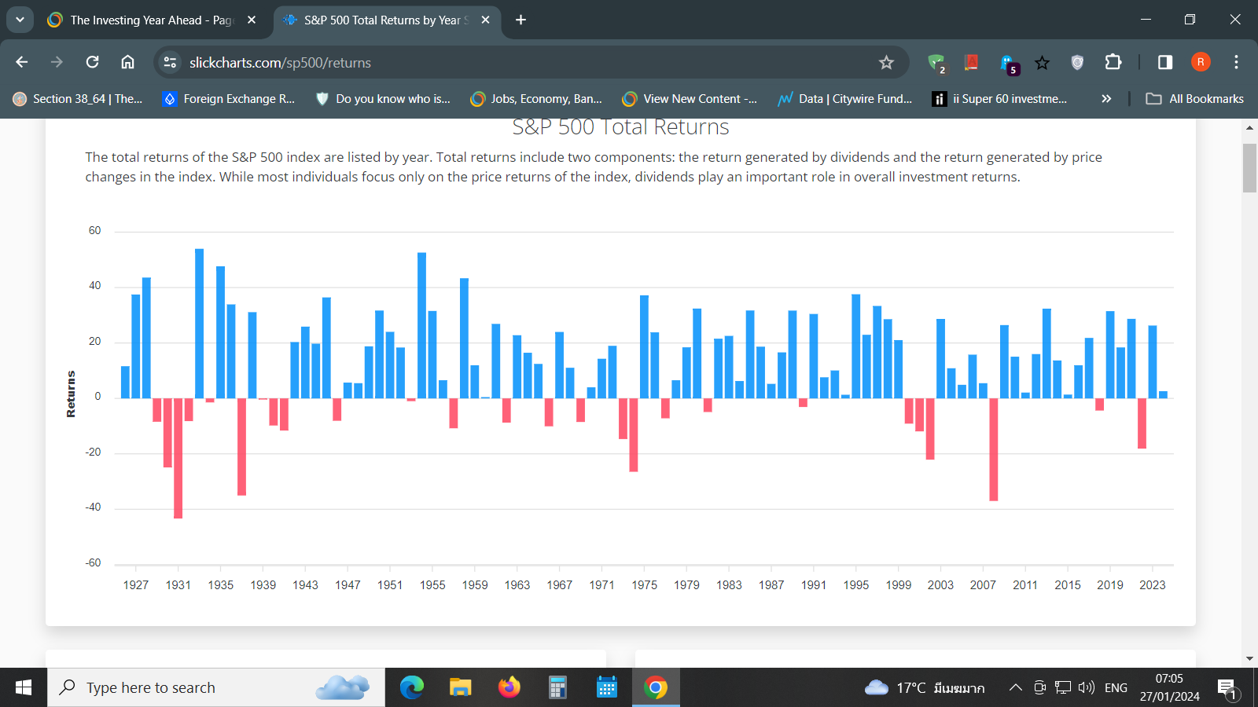Bookmark this page with the address bar star icon
1258x707 pixels.
[x=886, y=62]
